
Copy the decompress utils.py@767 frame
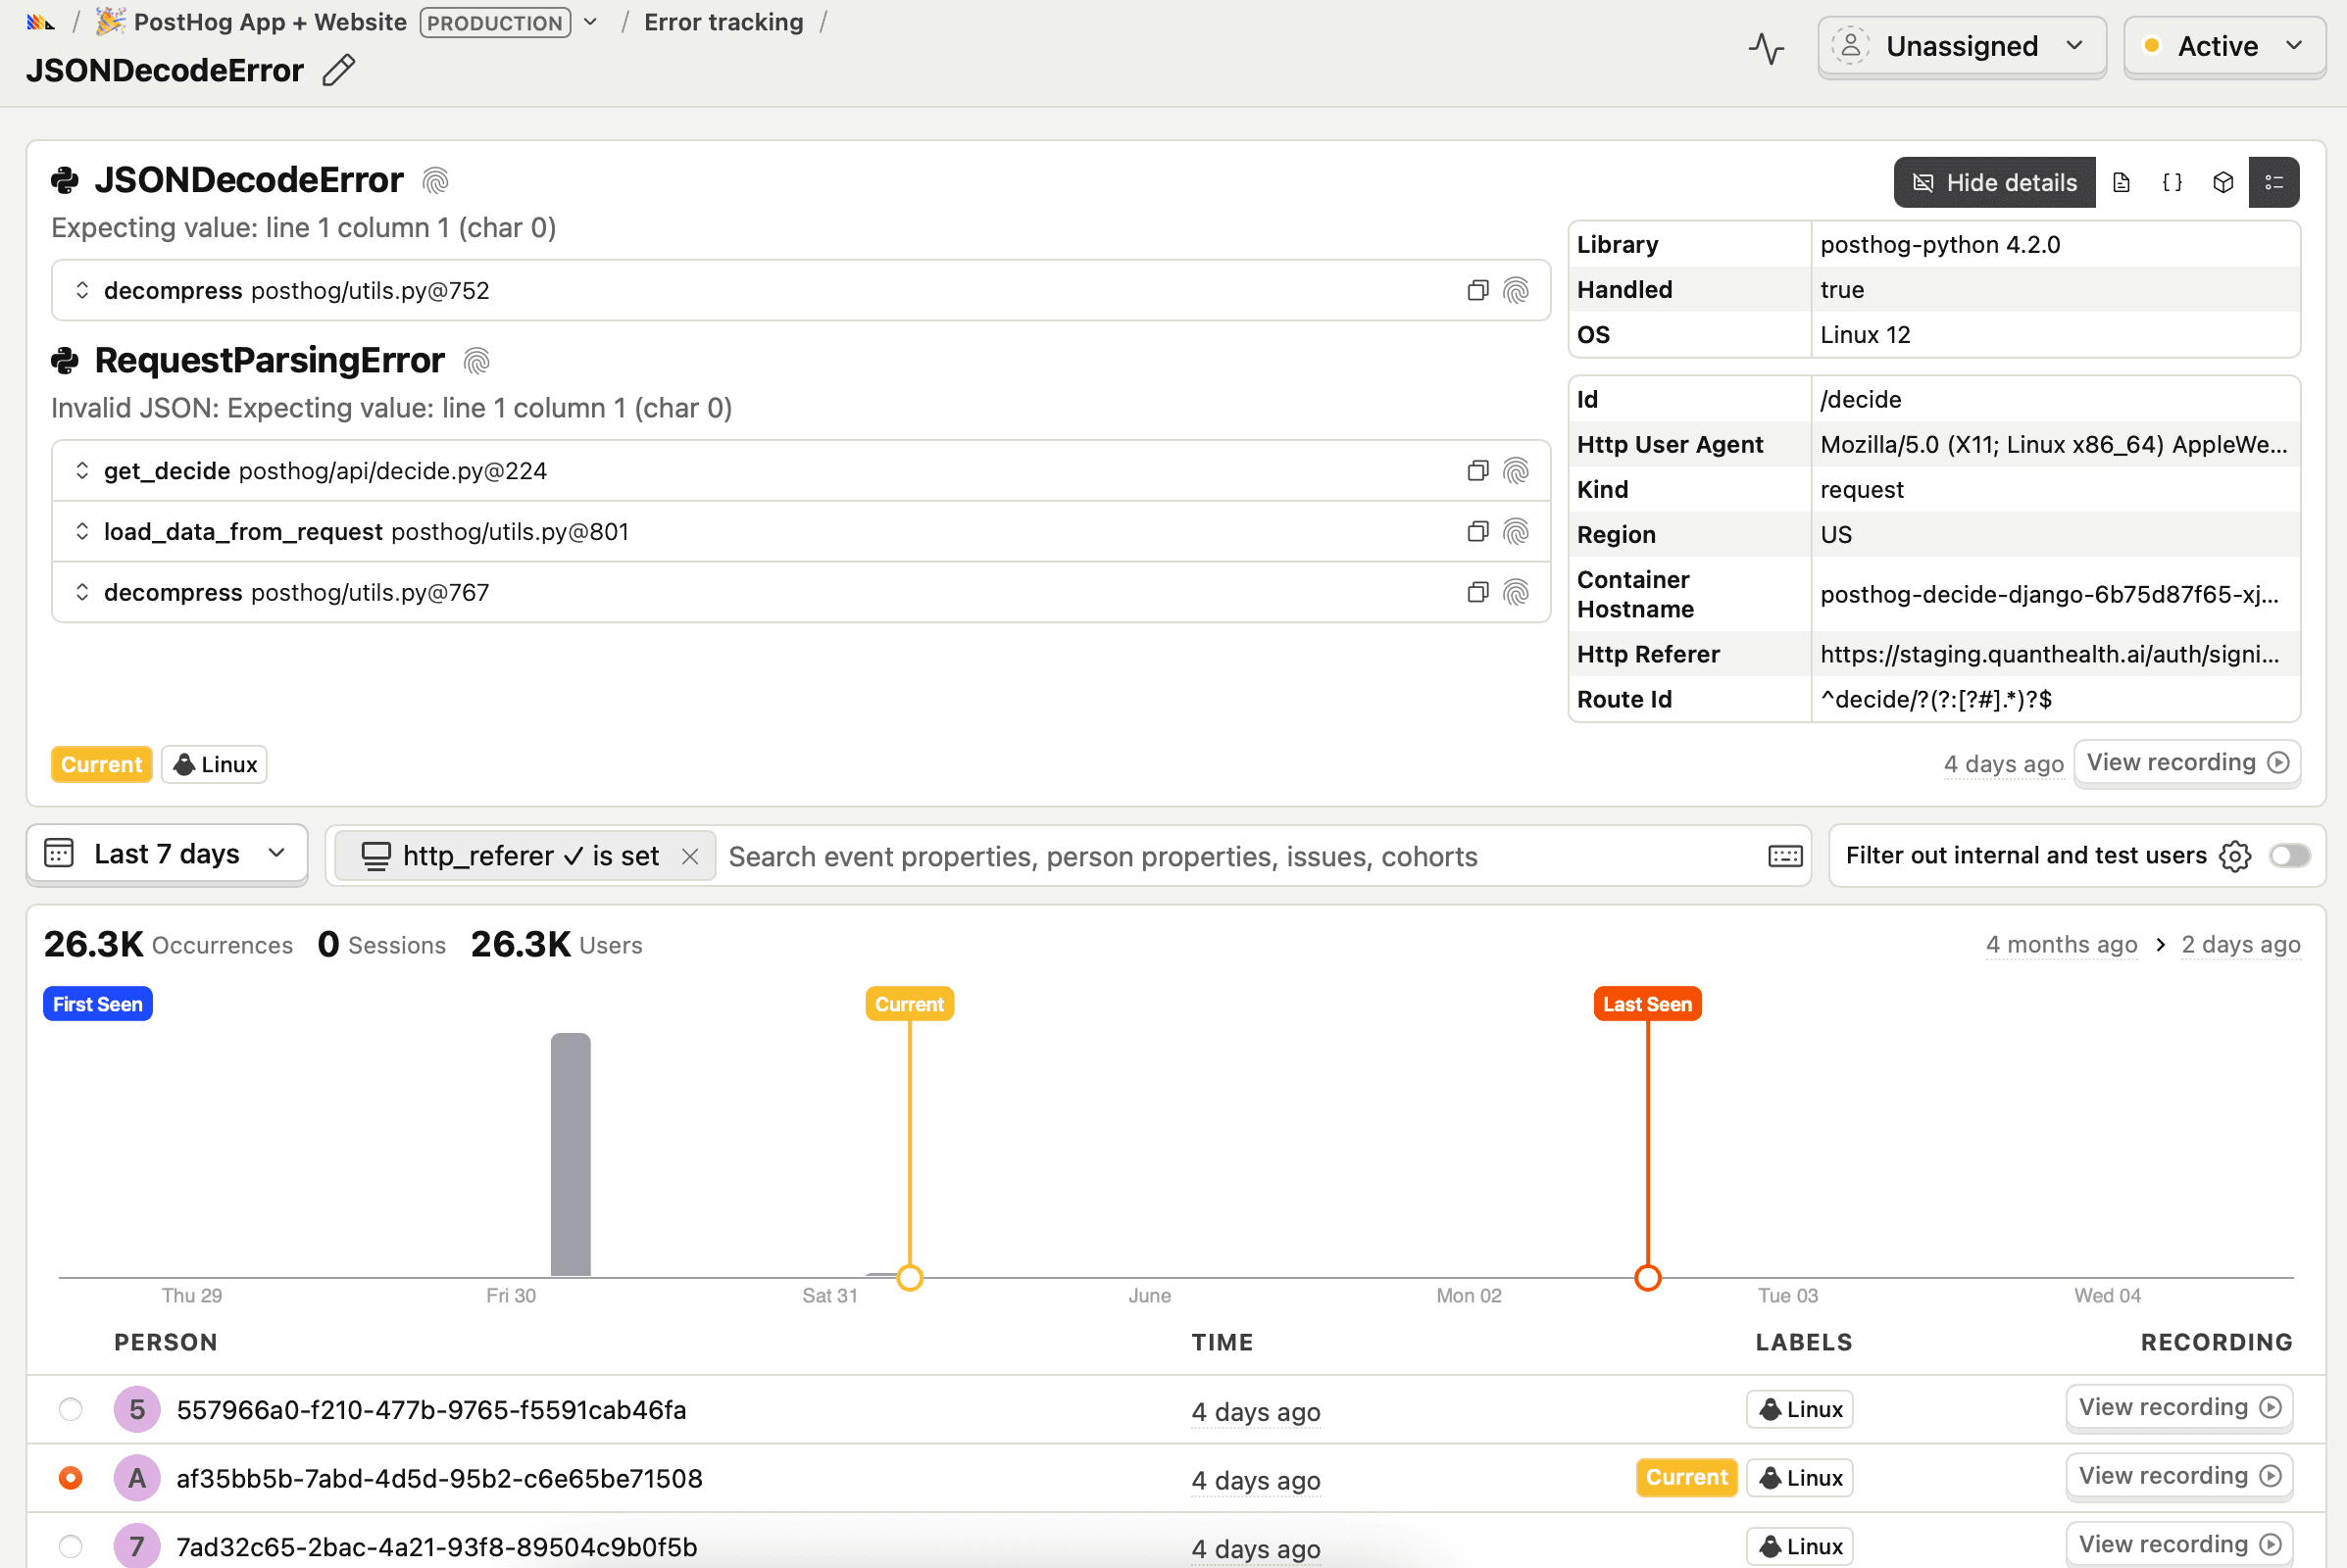1477,593
